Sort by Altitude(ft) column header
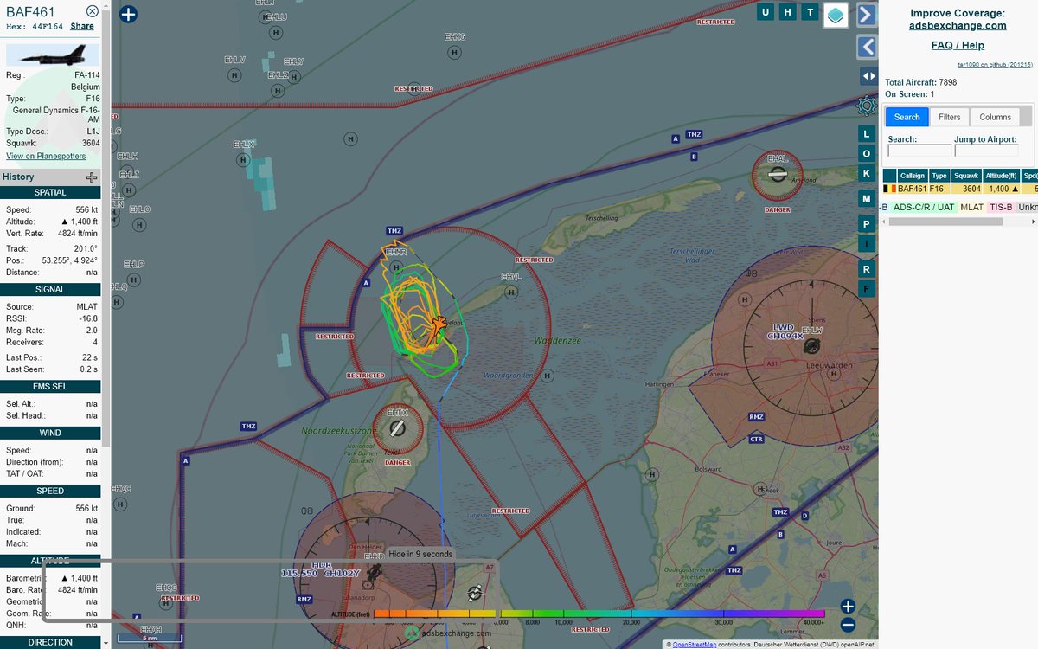The height and width of the screenshot is (649, 1038). click(1003, 176)
